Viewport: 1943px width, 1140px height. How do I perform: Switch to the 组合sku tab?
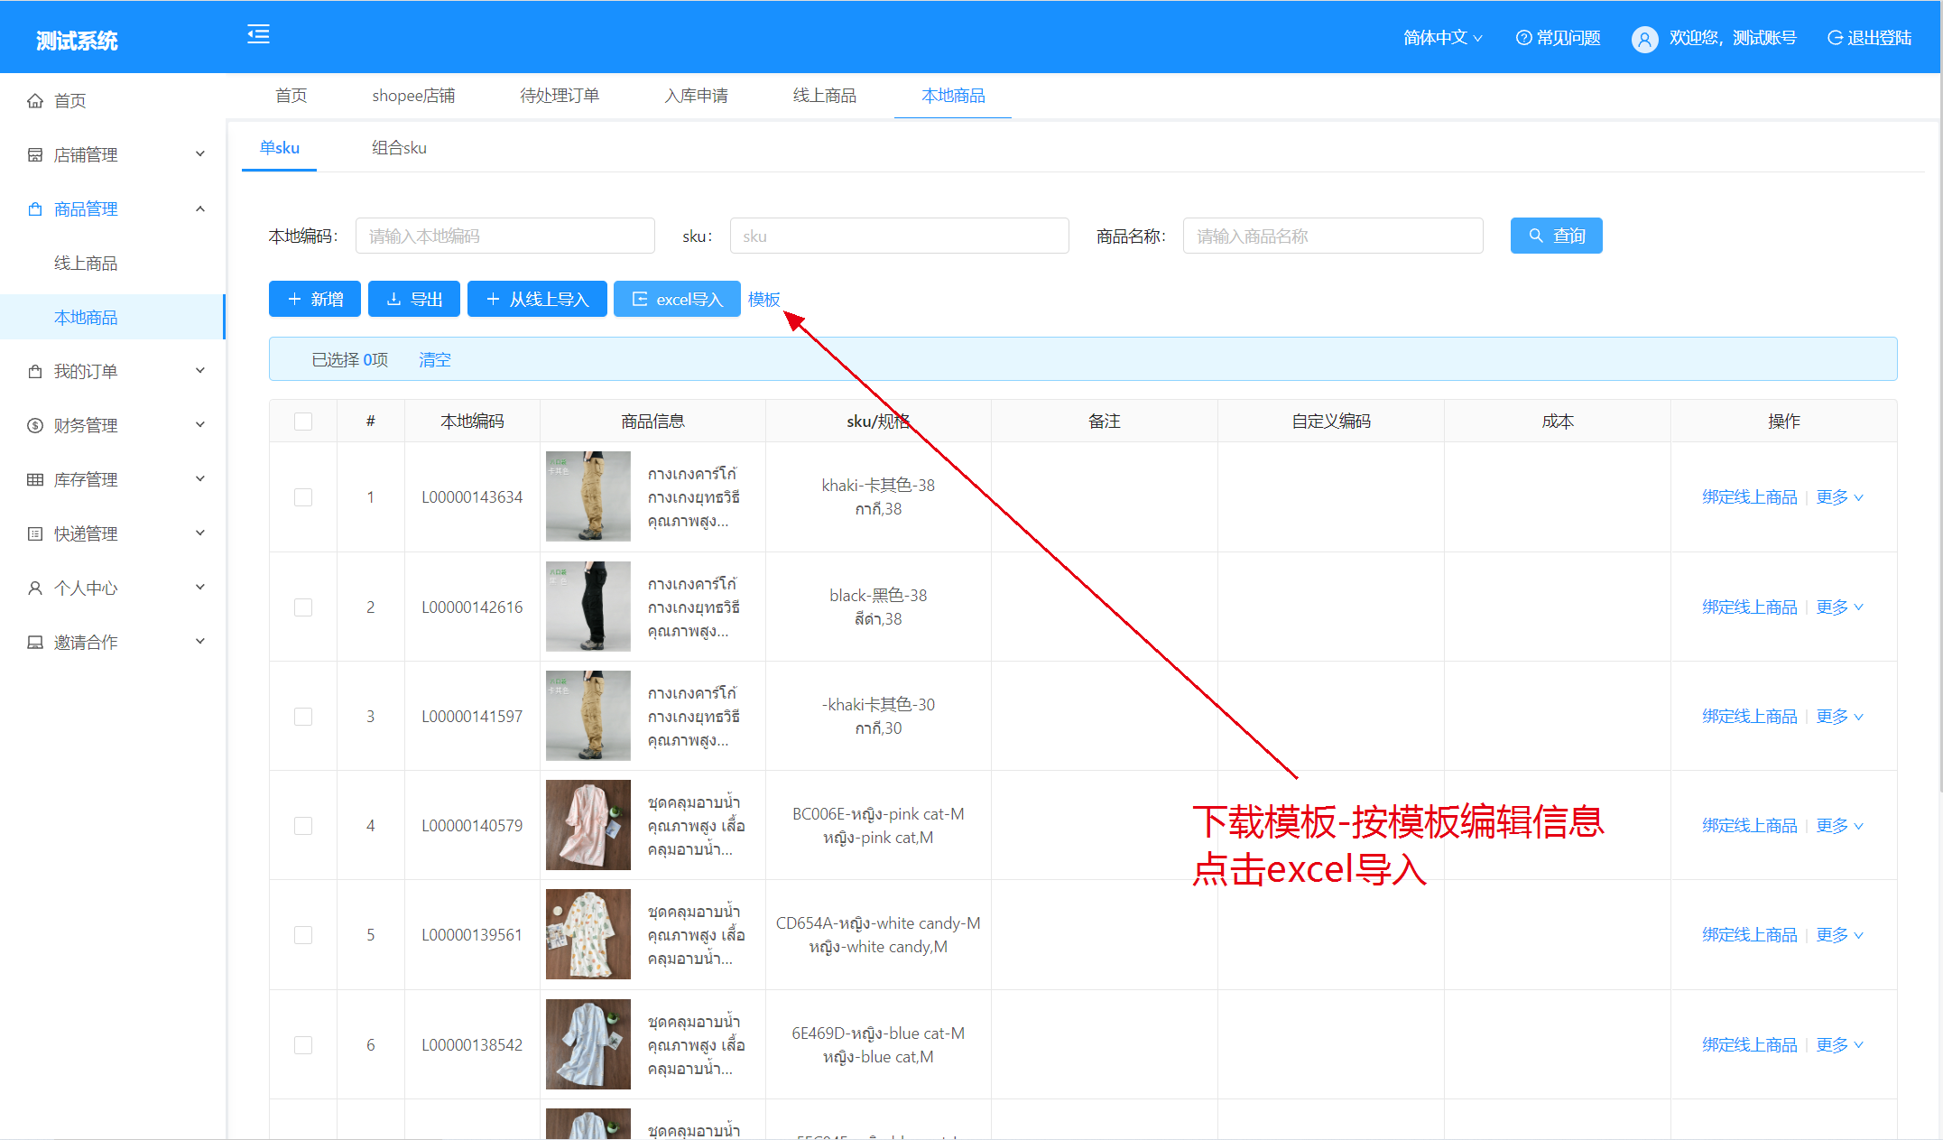(x=399, y=148)
